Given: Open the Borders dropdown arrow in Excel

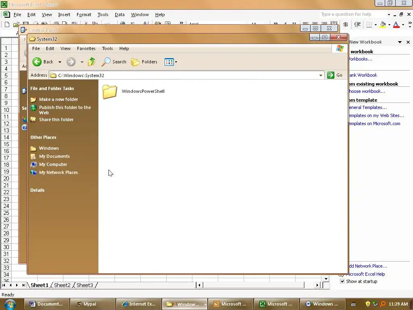Looking at the screenshot, I should pyautogui.click(x=375, y=25).
